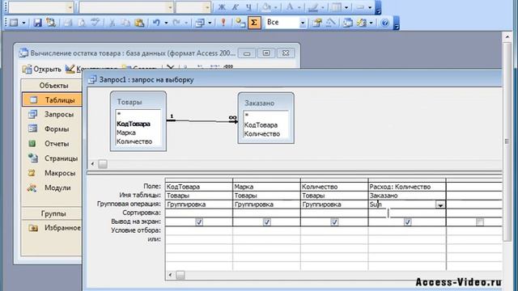518x291 pixels.
Task: Click the Spelling check toolbar icon
Action: tap(96, 23)
